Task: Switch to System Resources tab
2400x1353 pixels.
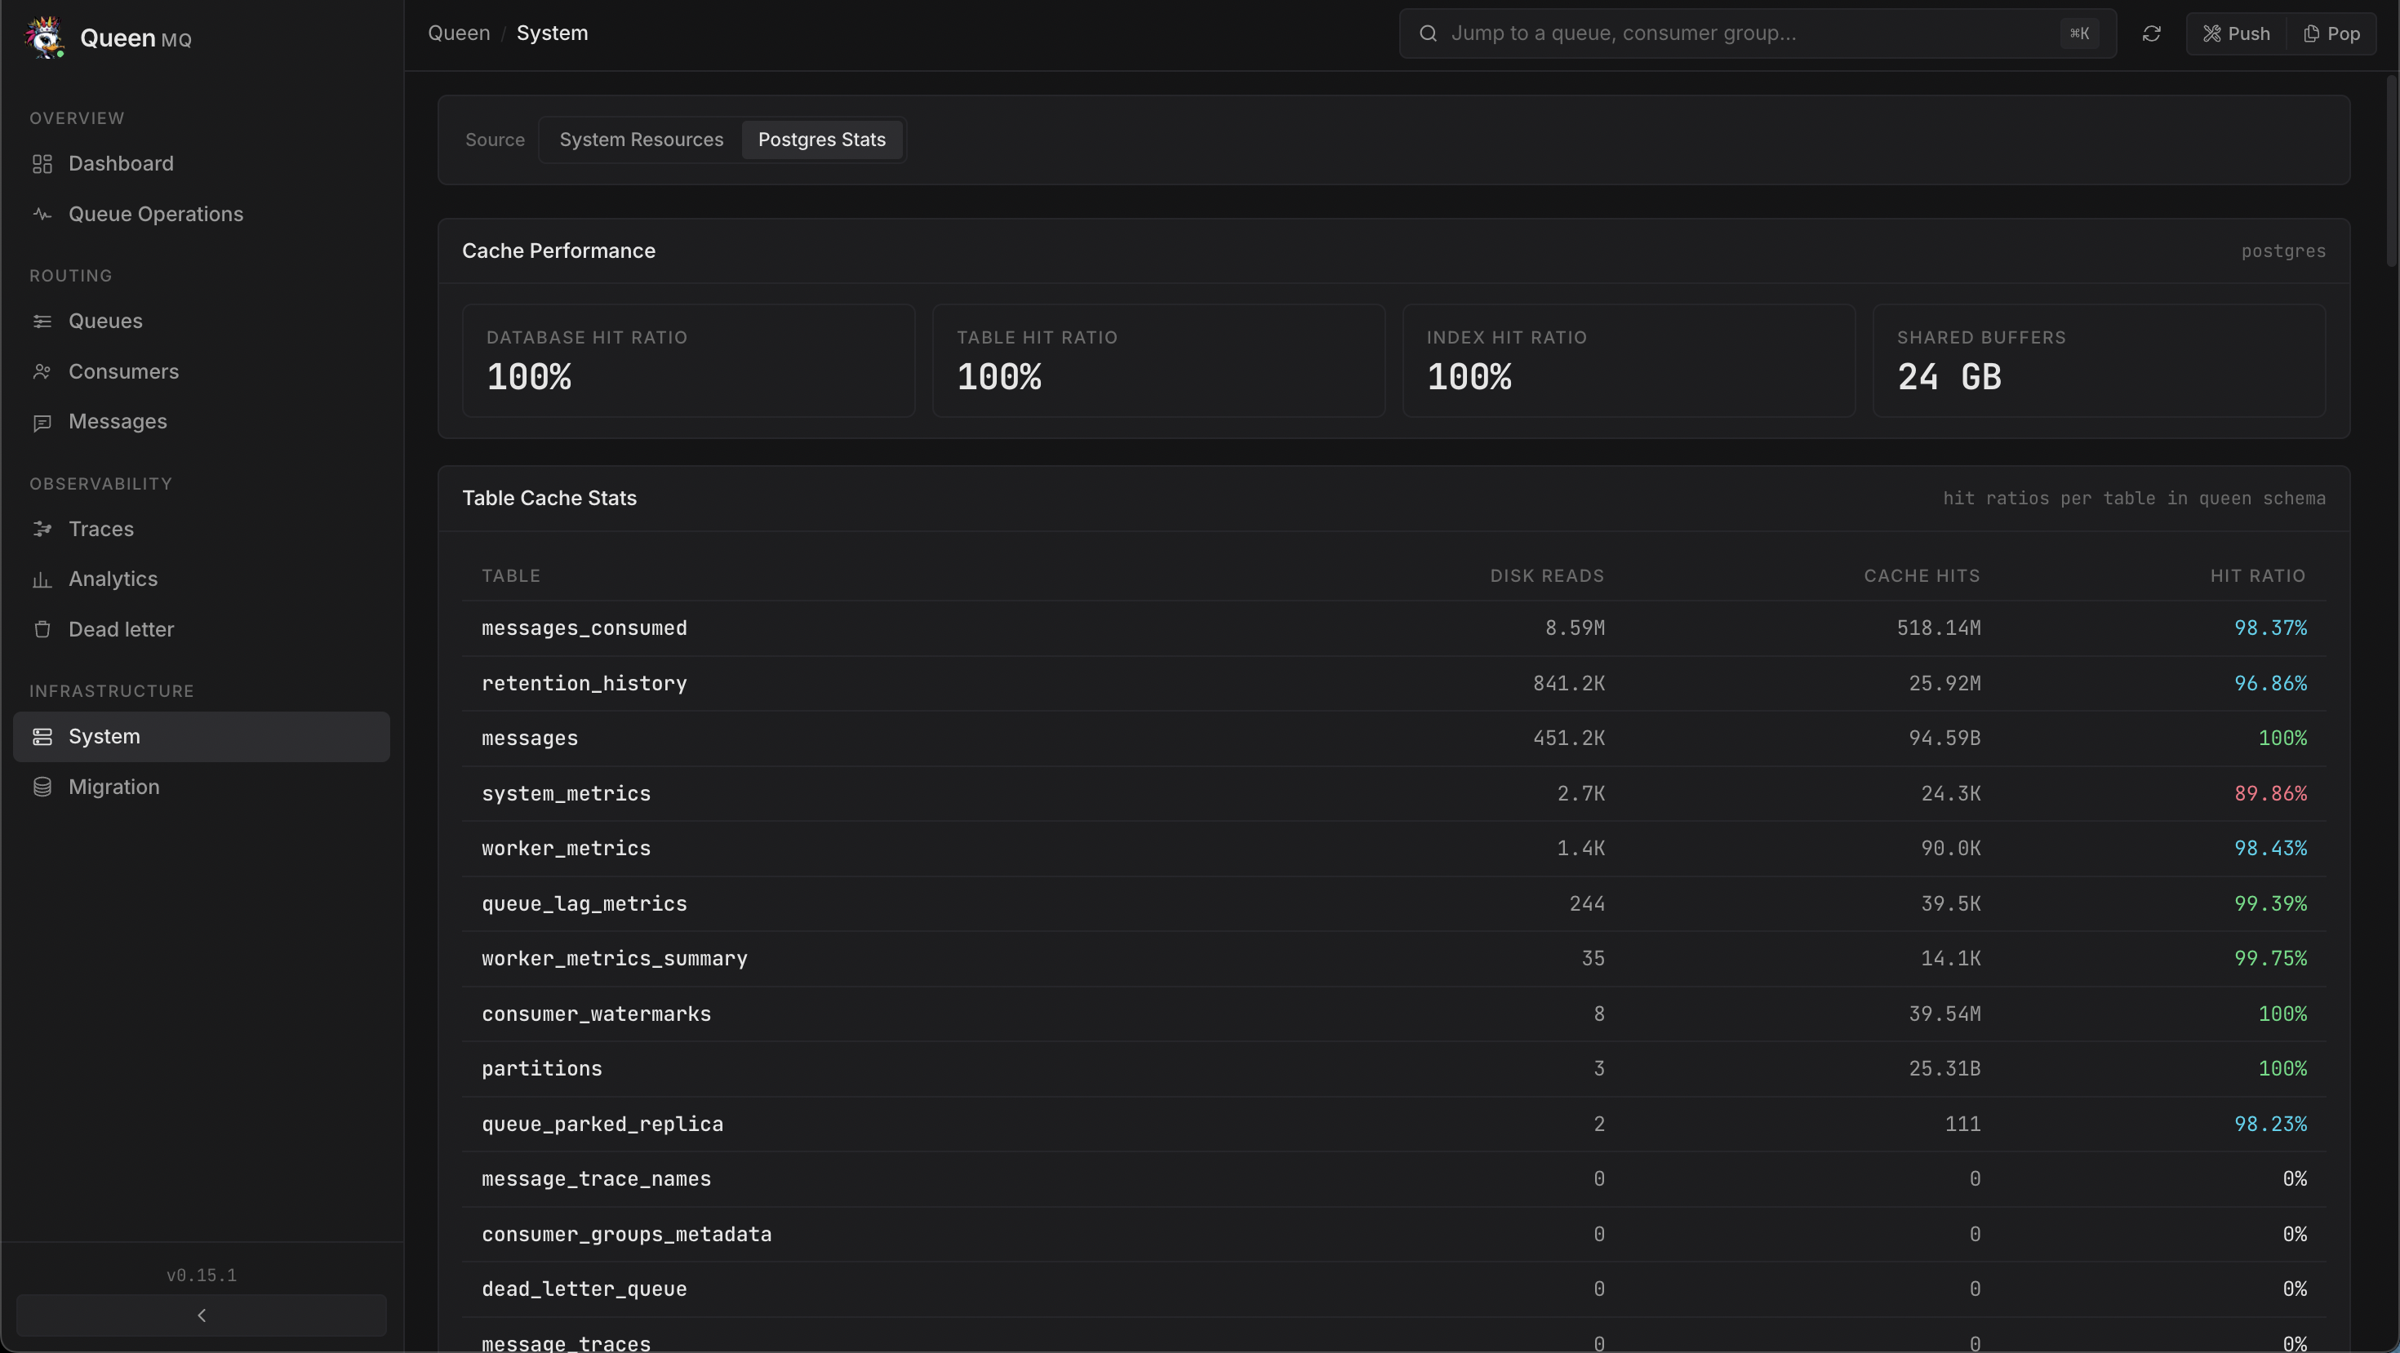Action: tap(641, 140)
